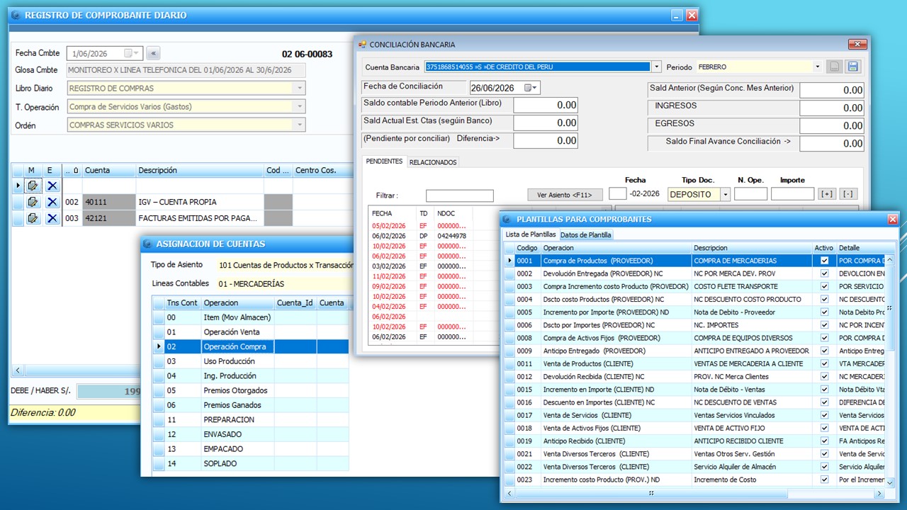The image size is (907, 510).
Task: Click the N. Ope. input field
Action: [x=750, y=194]
